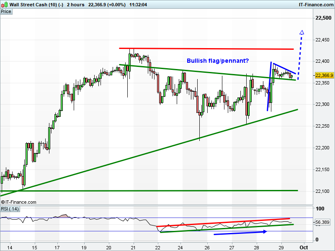Click the ©IT-Finance.com copyright text in the chart
The height and width of the screenshot is (251, 335).
(18, 202)
